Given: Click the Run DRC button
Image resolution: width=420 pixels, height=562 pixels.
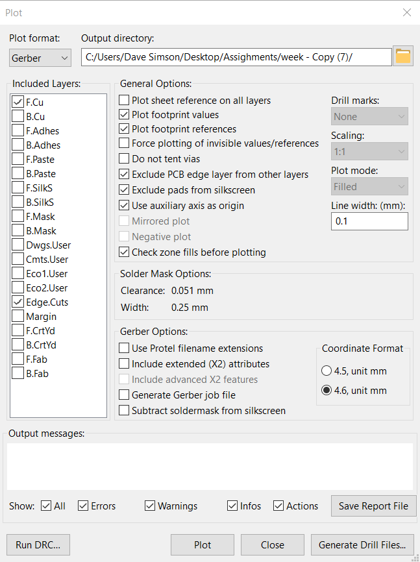Looking at the screenshot, I should pos(38,545).
